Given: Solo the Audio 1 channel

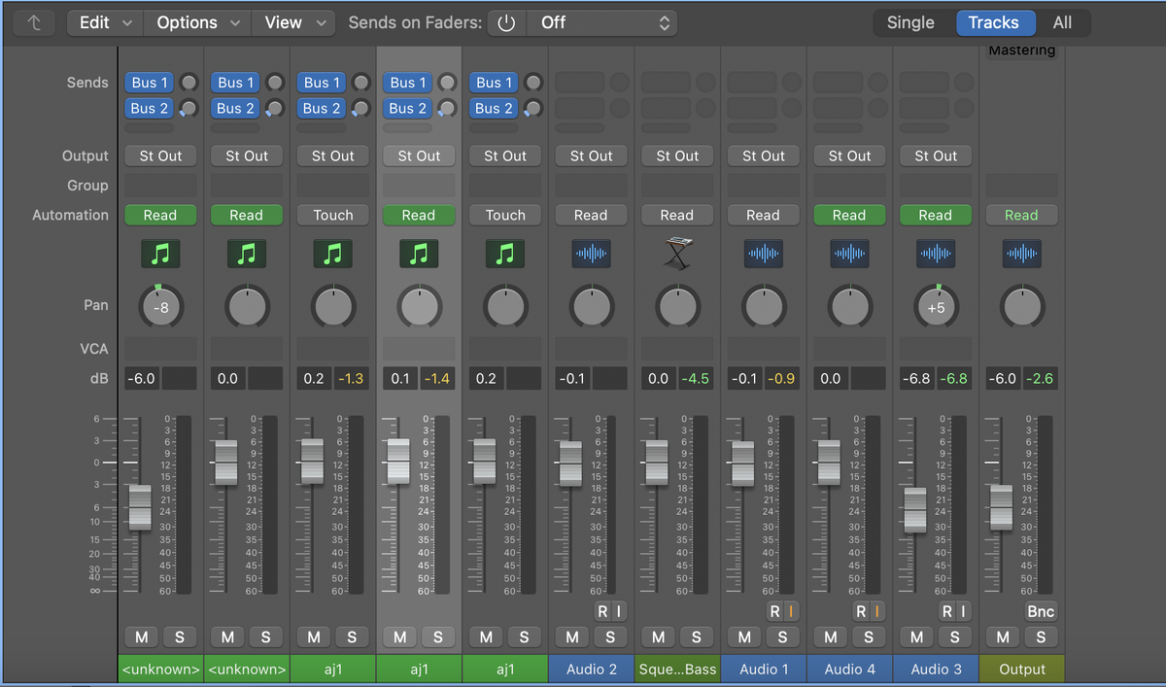Looking at the screenshot, I should [x=782, y=637].
